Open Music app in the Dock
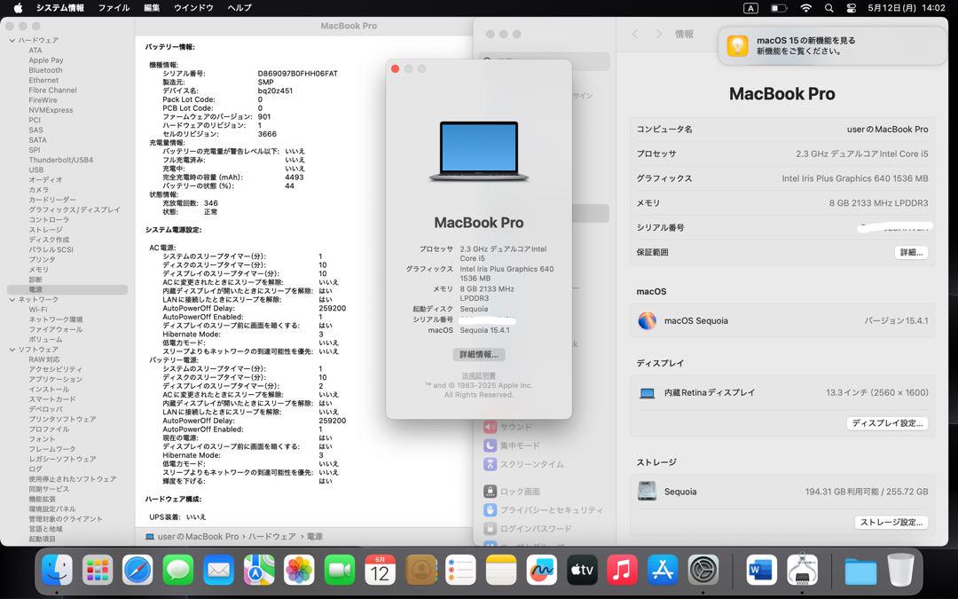The height and width of the screenshot is (599, 958). [622, 571]
